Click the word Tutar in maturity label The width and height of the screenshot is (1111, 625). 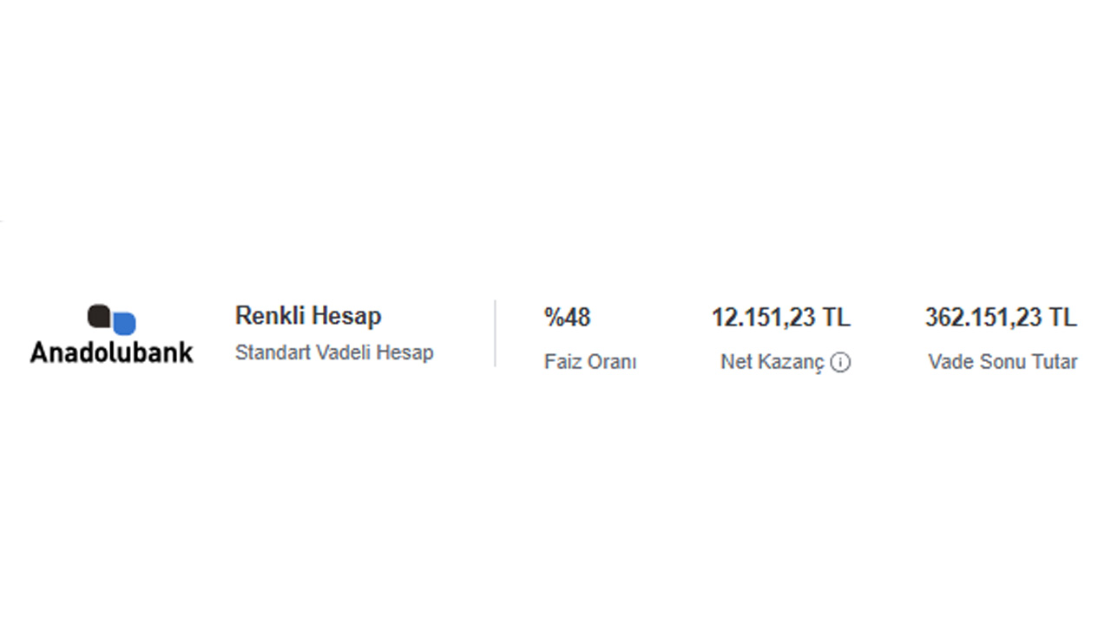point(1053,362)
